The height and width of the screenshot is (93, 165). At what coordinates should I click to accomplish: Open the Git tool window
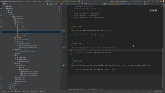5,91
